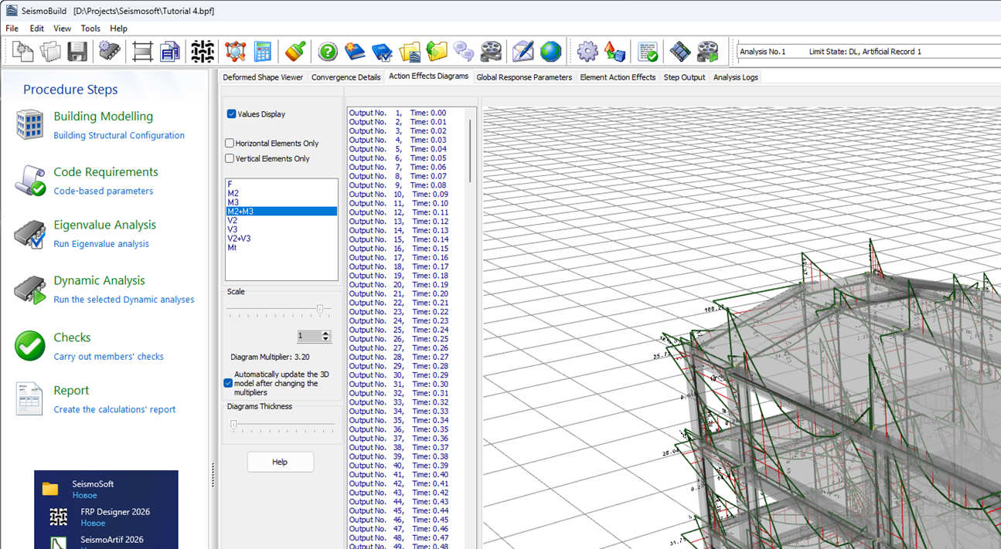
Task: Click the green help question mark icon
Action: point(328,52)
